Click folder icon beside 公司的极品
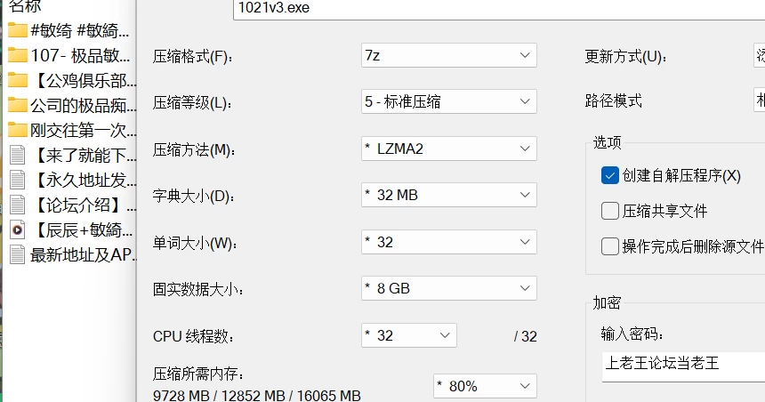Image resolution: width=765 pixels, height=402 pixels. click(18, 105)
